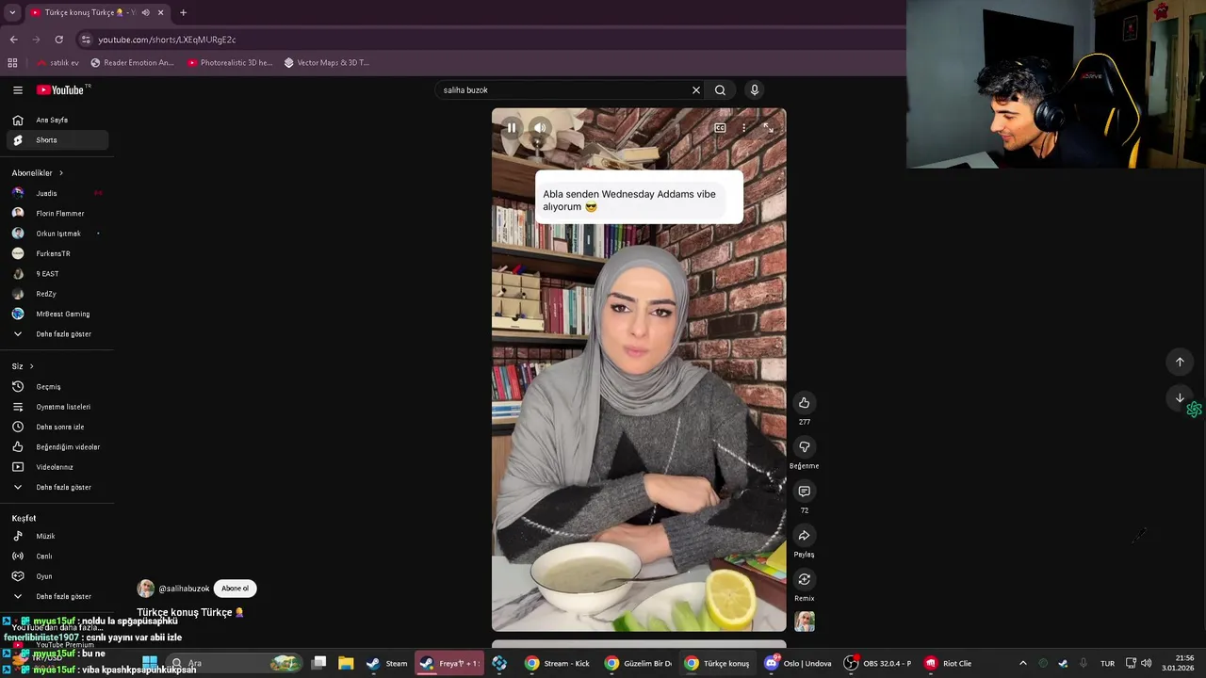
Task: Open a new browser tab
Action: 183,12
